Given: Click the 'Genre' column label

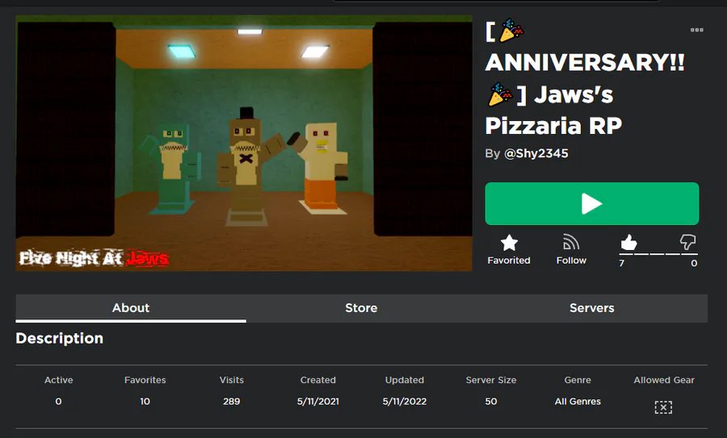Looking at the screenshot, I should (x=578, y=380).
